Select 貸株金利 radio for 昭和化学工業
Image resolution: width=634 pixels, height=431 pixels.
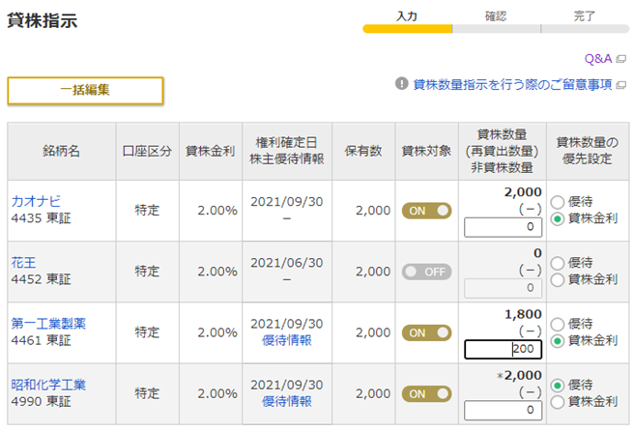coord(557,402)
